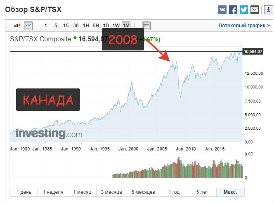Click the bookmark icon beside email
The width and height of the screenshot is (274, 205).
coord(265,10)
